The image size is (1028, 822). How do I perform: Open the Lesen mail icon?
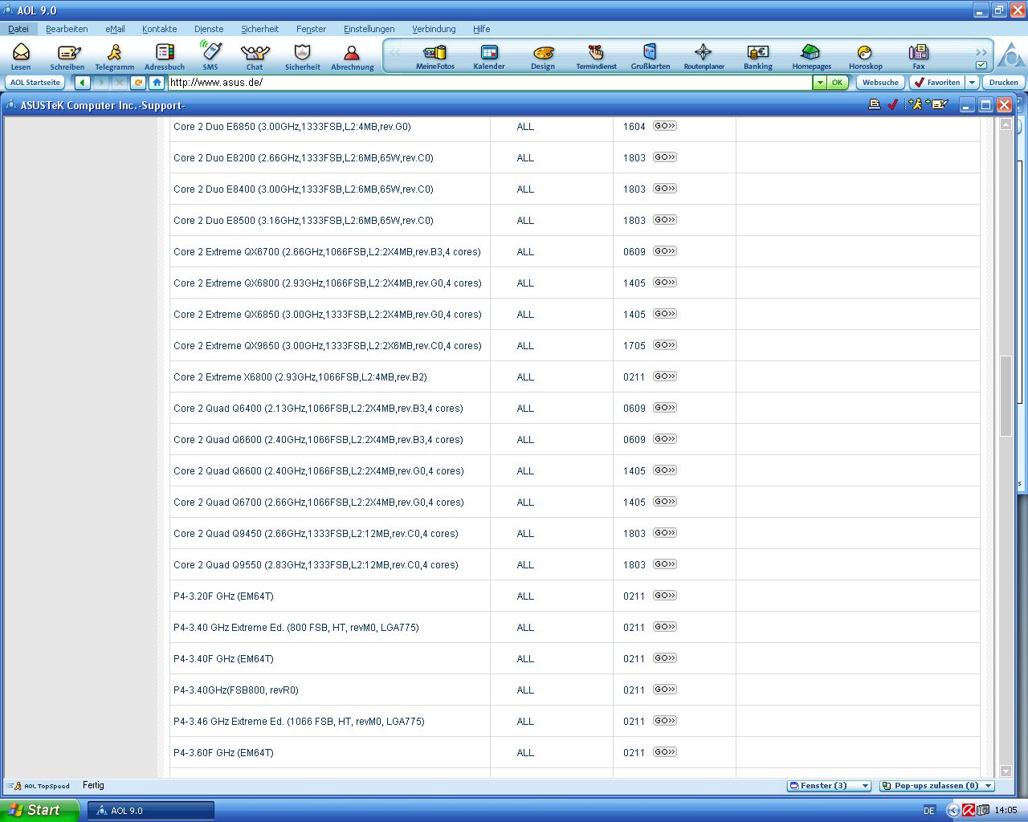(x=21, y=56)
